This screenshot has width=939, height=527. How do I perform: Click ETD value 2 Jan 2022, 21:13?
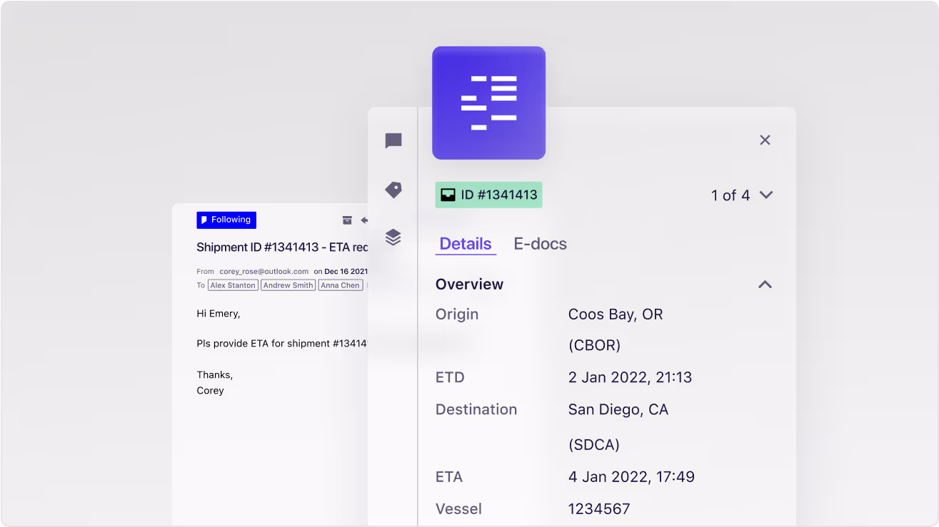point(630,377)
